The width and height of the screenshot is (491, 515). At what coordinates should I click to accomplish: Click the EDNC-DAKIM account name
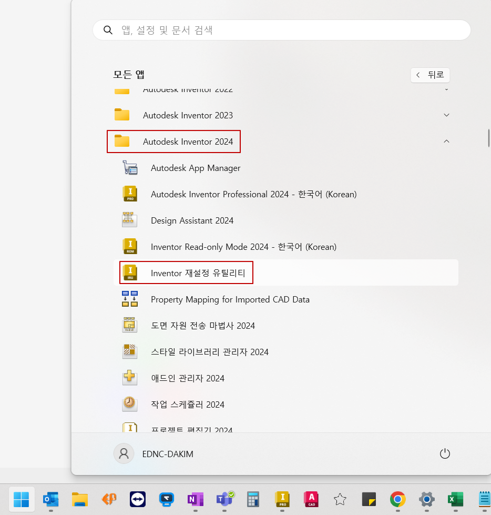167,454
